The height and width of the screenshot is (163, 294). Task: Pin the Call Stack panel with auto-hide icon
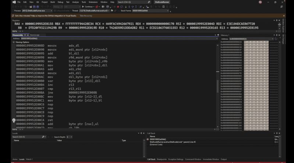tap(277, 133)
